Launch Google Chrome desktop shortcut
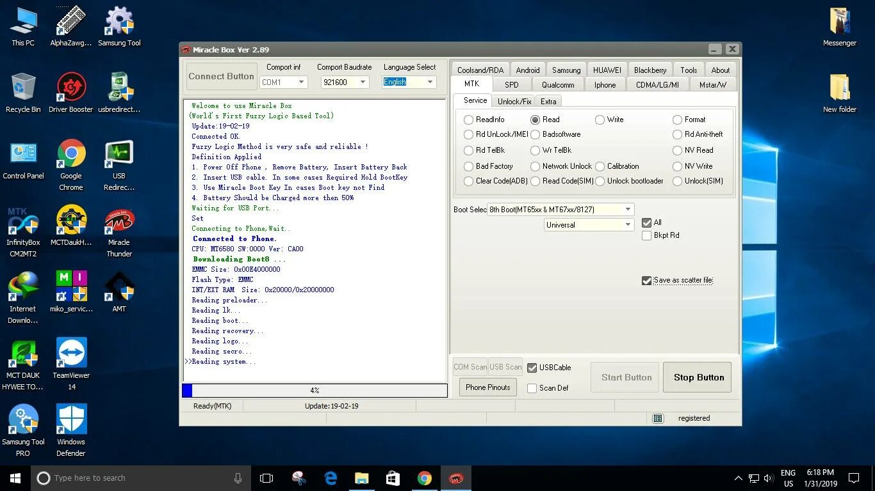875x491 pixels. (70, 165)
